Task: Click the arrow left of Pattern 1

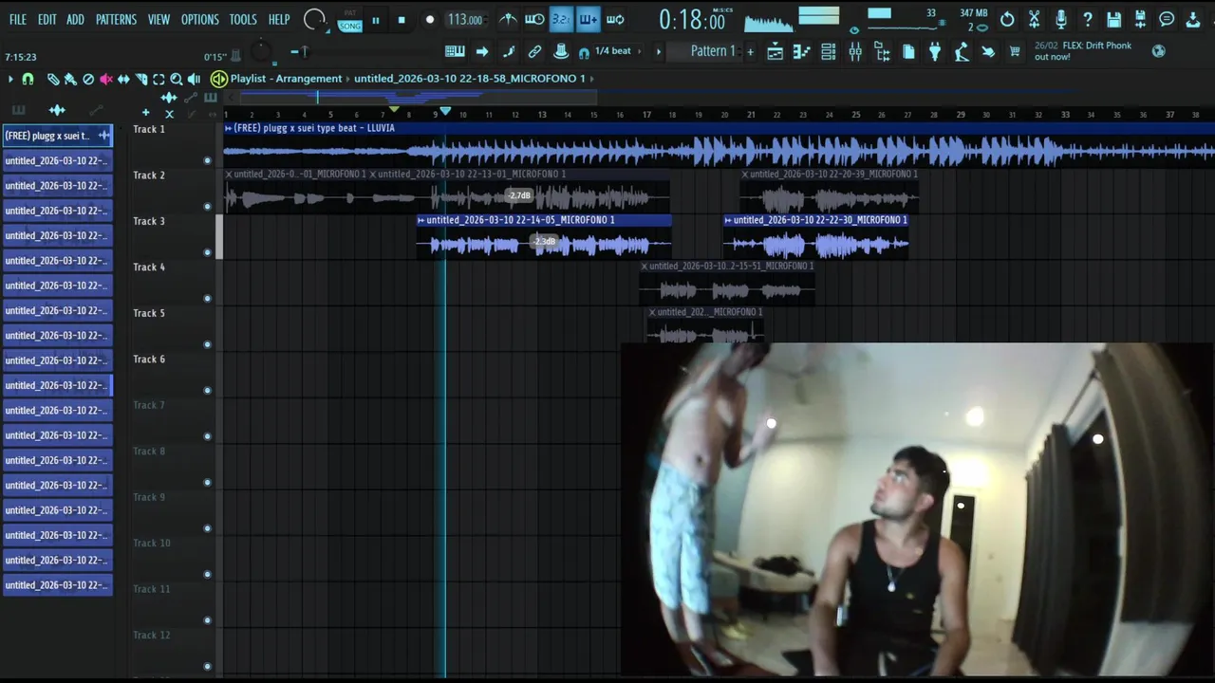Action: coord(659,51)
